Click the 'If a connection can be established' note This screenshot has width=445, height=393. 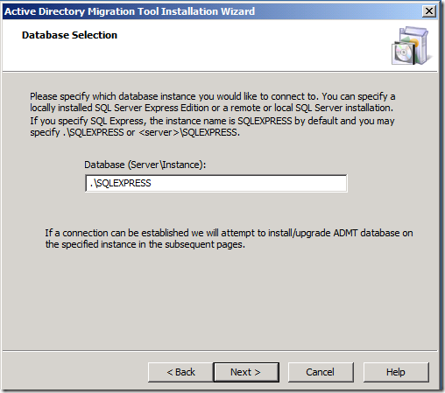[229, 239]
